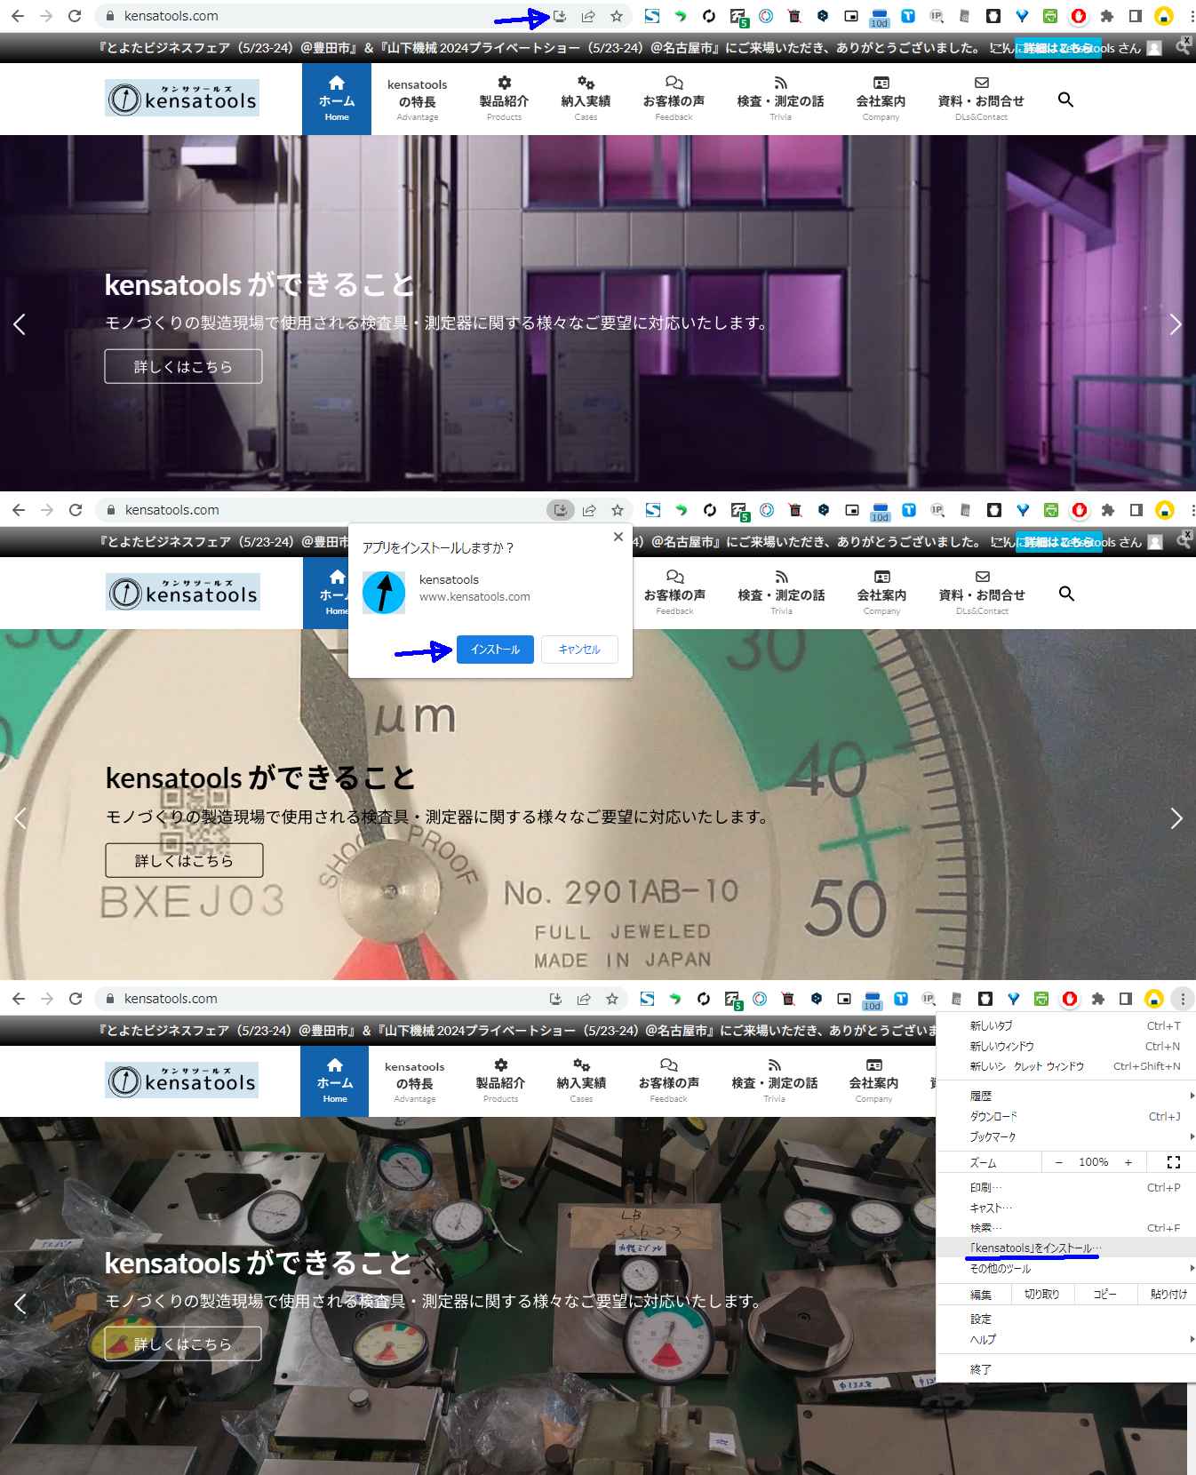Open the ヘルプ submenu
Viewport: 1196px width, 1475px height.
tap(983, 1339)
